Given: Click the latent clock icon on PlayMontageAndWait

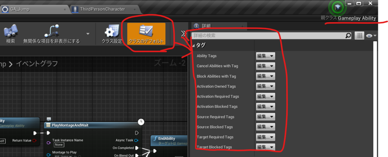Looking at the screenshot, I should (x=141, y=122).
